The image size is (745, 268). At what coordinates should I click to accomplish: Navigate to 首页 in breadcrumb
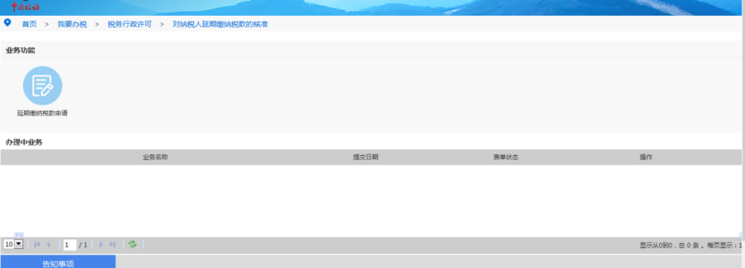coord(30,24)
